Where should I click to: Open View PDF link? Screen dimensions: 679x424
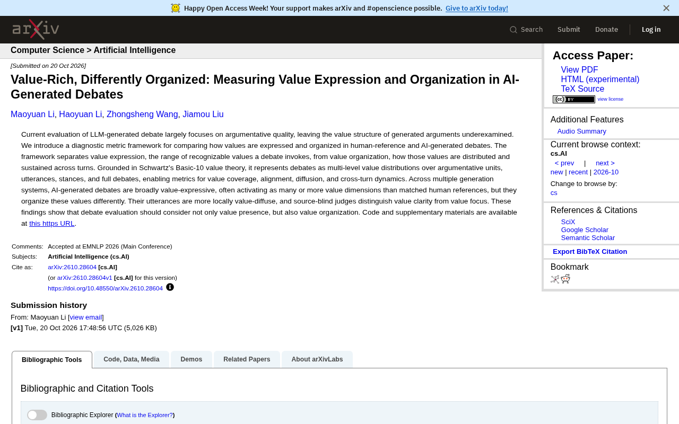click(x=579, y=70)
